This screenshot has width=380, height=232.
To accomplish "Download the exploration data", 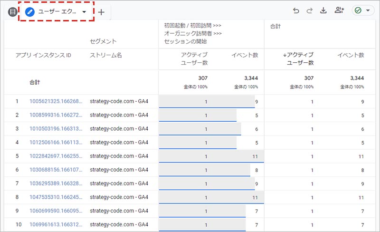I will pos(324,10).
